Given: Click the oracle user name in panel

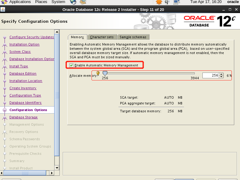Looking at the screenshot, I should pos(233,2).
